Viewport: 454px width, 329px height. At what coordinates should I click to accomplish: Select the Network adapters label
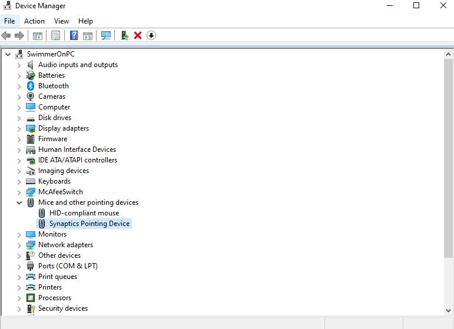[66, 245]
